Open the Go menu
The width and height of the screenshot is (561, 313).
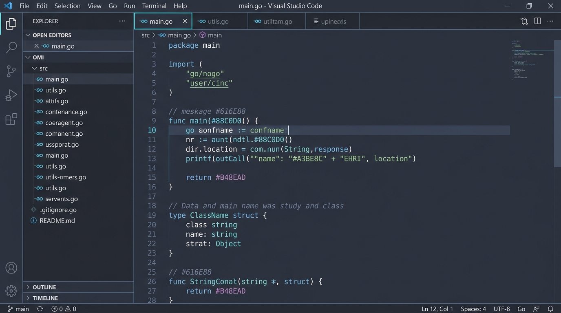point(113,6)
